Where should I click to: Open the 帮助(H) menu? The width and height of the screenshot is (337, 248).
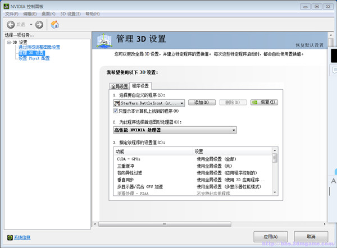pyautogui.click(x=93, y=14)
